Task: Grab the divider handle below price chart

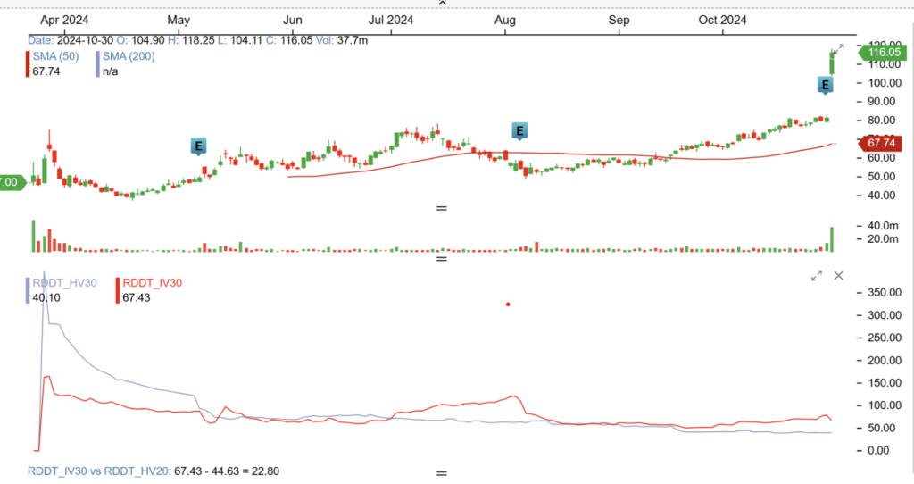Action: tap(442, 208)
